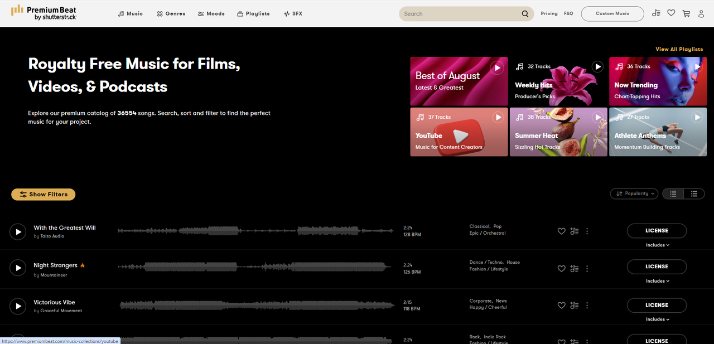License the track Victorious Vibe

tap(657, 305)
